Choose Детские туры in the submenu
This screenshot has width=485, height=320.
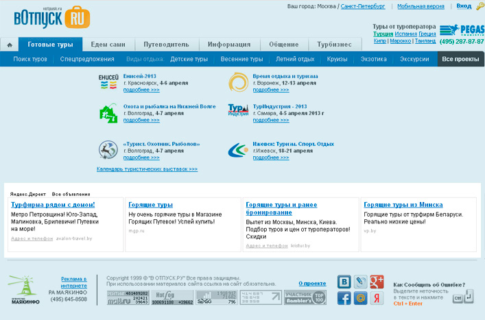click(x=189, y=59)
